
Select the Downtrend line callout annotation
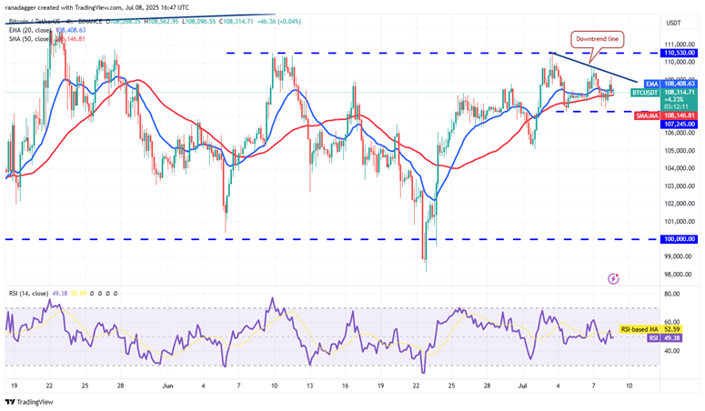[x=596, y=39]
